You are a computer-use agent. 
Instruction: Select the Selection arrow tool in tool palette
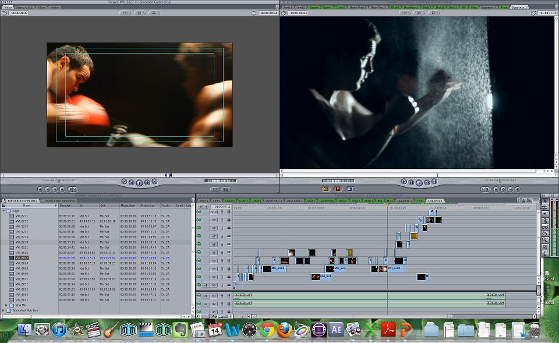544,201
